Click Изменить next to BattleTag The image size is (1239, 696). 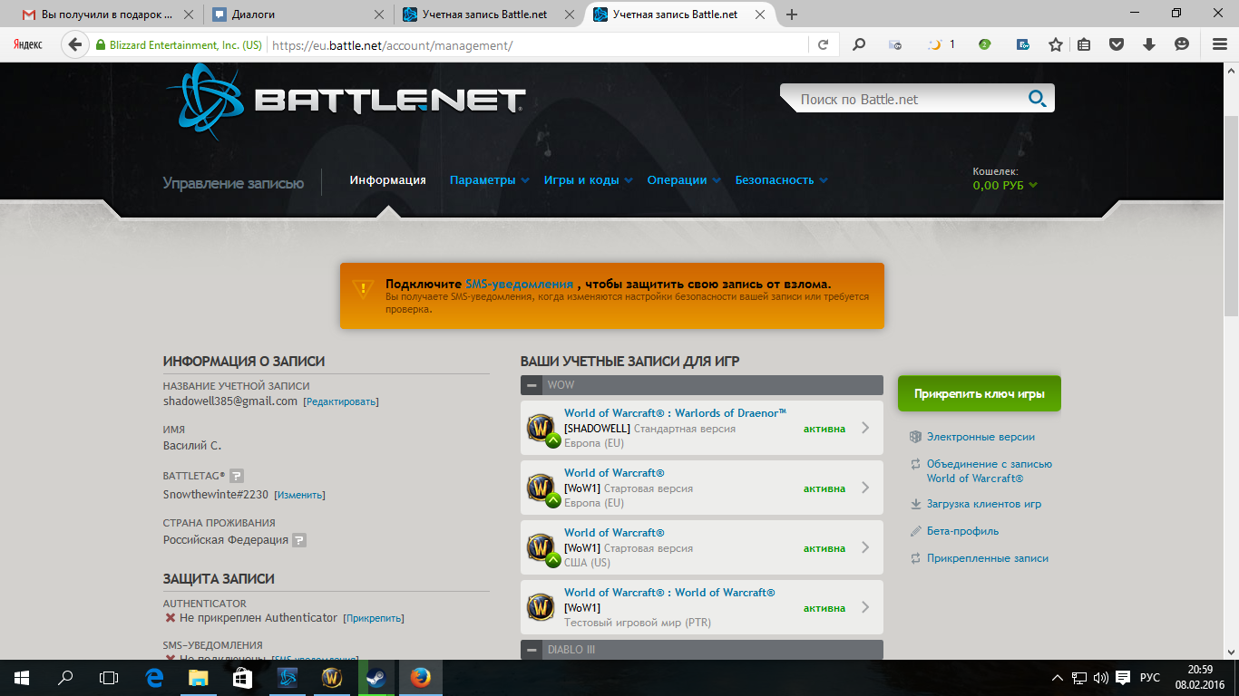coord(299,495)
